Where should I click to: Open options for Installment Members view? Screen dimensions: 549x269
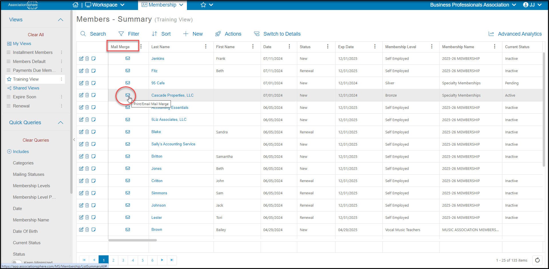[x=61, y=52]
